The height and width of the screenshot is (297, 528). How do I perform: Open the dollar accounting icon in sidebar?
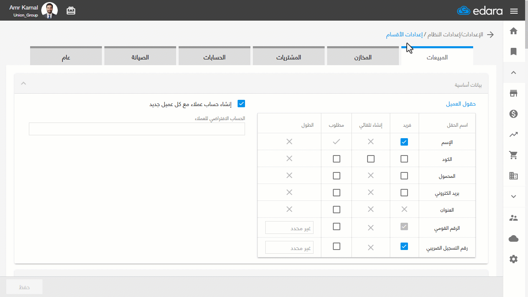(x=514, y=114)
